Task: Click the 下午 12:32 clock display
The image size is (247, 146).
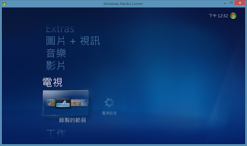Action: tap(218, 16)
